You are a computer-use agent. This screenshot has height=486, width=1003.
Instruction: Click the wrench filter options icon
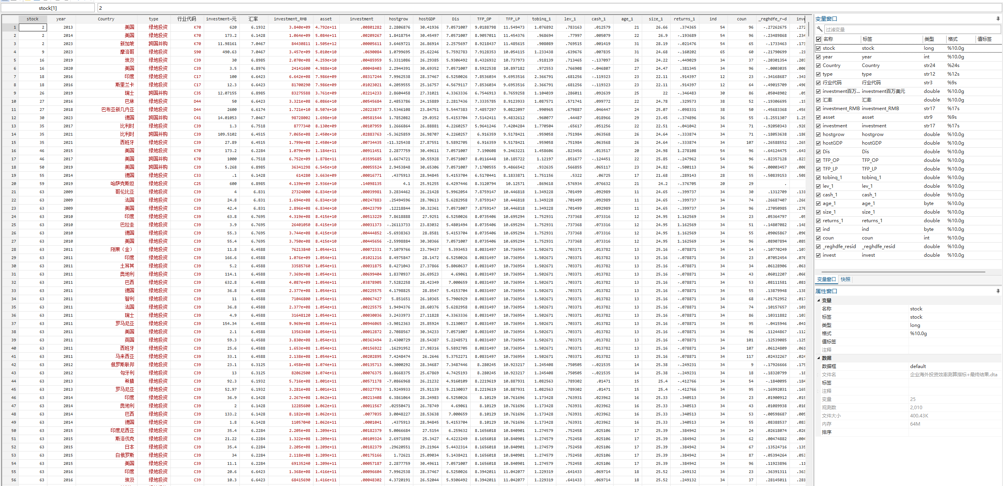[x=819, y=29]
